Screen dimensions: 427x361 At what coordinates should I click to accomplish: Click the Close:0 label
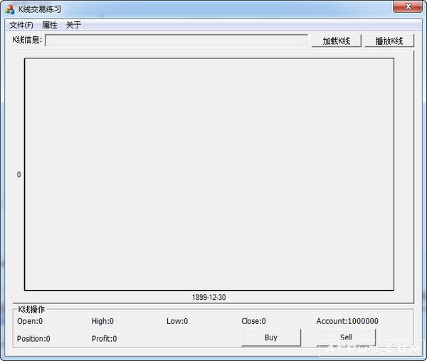tap(253, 321)
